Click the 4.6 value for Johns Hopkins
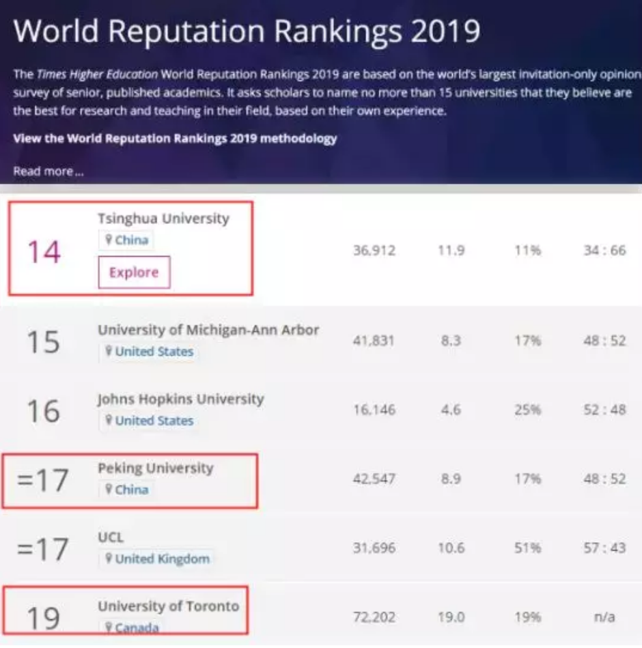Screen dimensions: 642x648 tap(451, 410)
